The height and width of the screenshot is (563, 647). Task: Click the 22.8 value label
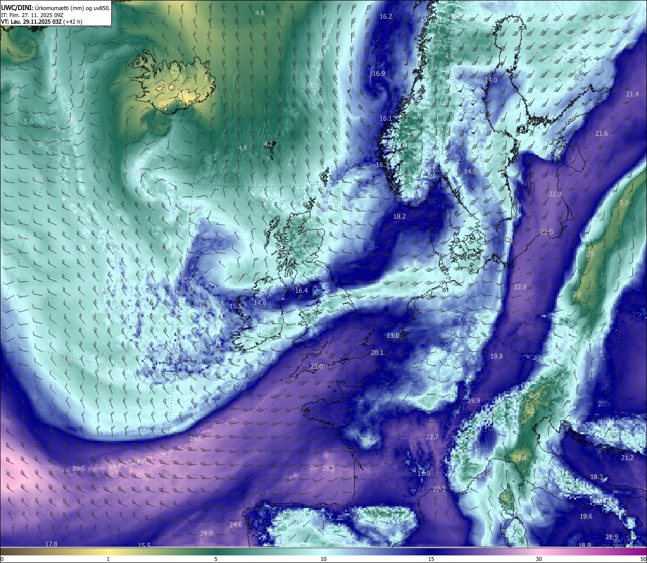tap(520, 287)
